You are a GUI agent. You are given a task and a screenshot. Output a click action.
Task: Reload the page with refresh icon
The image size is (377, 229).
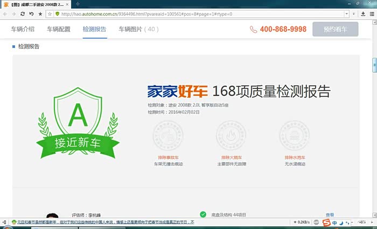click(22, 13)
